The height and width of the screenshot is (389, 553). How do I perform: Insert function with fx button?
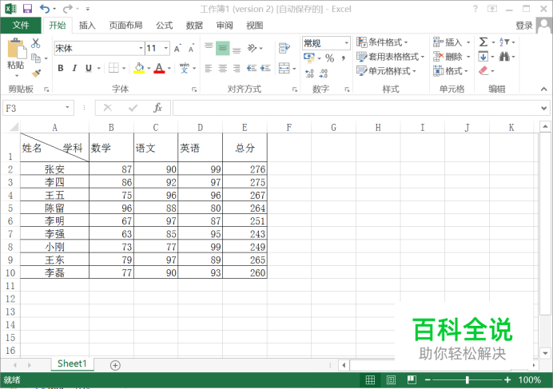pyautogui.click(x=157, y=108)
